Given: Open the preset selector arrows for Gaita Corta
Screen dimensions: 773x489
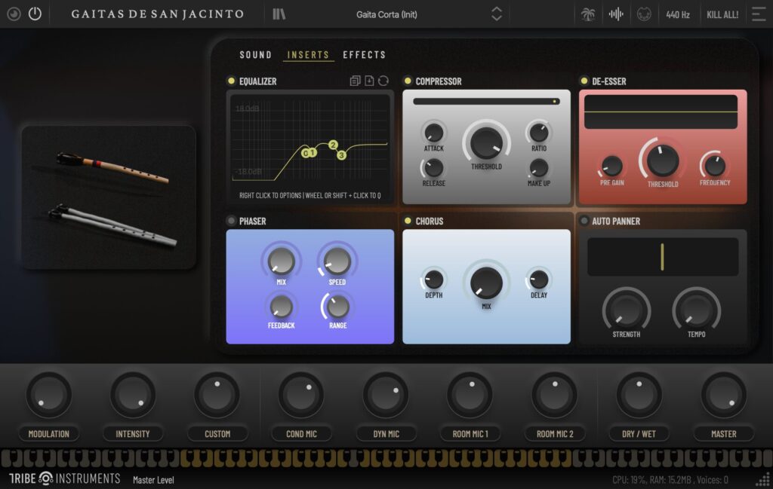Looking at the screenshot, I should 497,14.
